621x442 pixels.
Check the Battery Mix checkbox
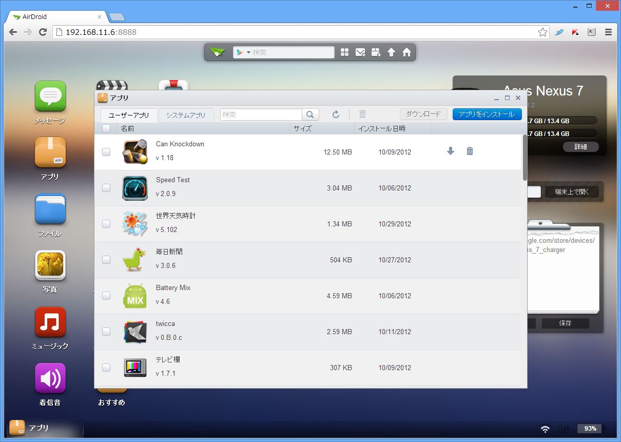[x=106, y=296]
